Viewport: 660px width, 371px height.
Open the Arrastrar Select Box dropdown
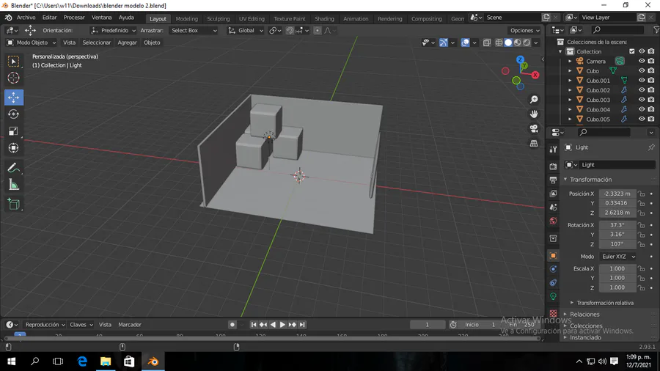[x=194, y=31]
